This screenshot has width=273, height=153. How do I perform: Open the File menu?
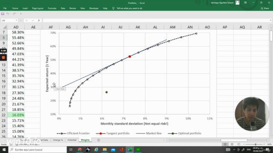pyautogui.click(x=5, y=8)
